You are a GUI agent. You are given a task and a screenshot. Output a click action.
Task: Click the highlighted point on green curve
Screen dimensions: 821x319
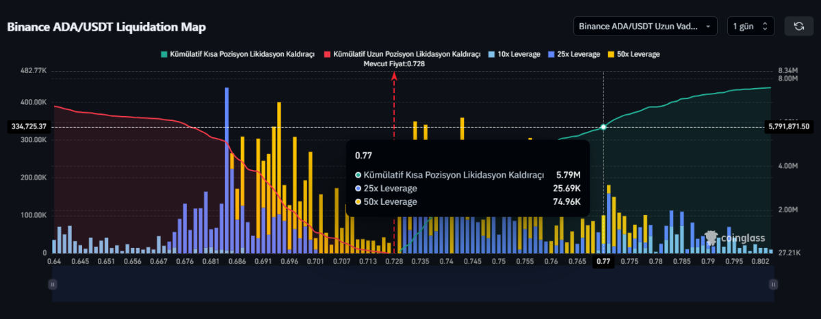tap(603, 127)
